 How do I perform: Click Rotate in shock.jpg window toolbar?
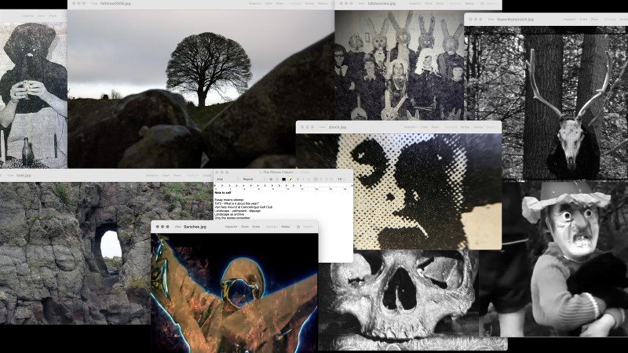point(465,127)
